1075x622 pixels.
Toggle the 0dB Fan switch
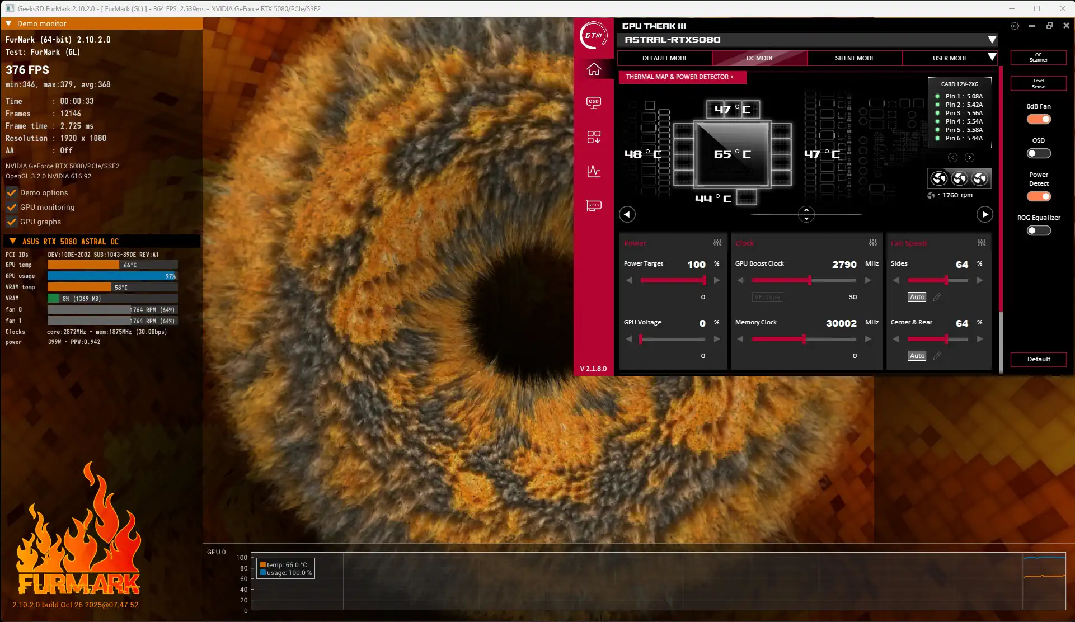click(1039, 119)
